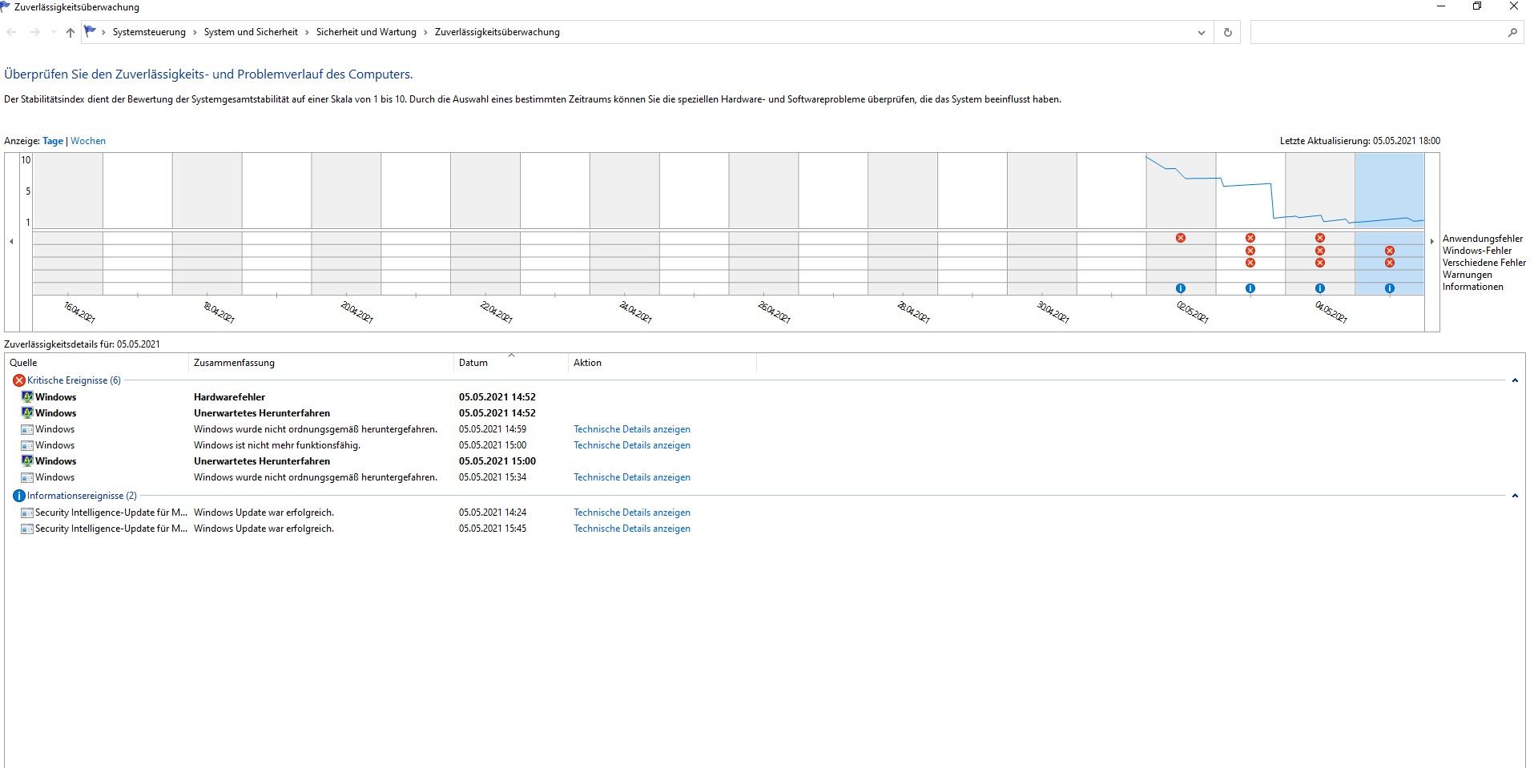Navigate to Sicherheit und Wartung breadcrumb
Image resolution: width=1534 pixels, height=768 pixels.
tap(366, 32)
